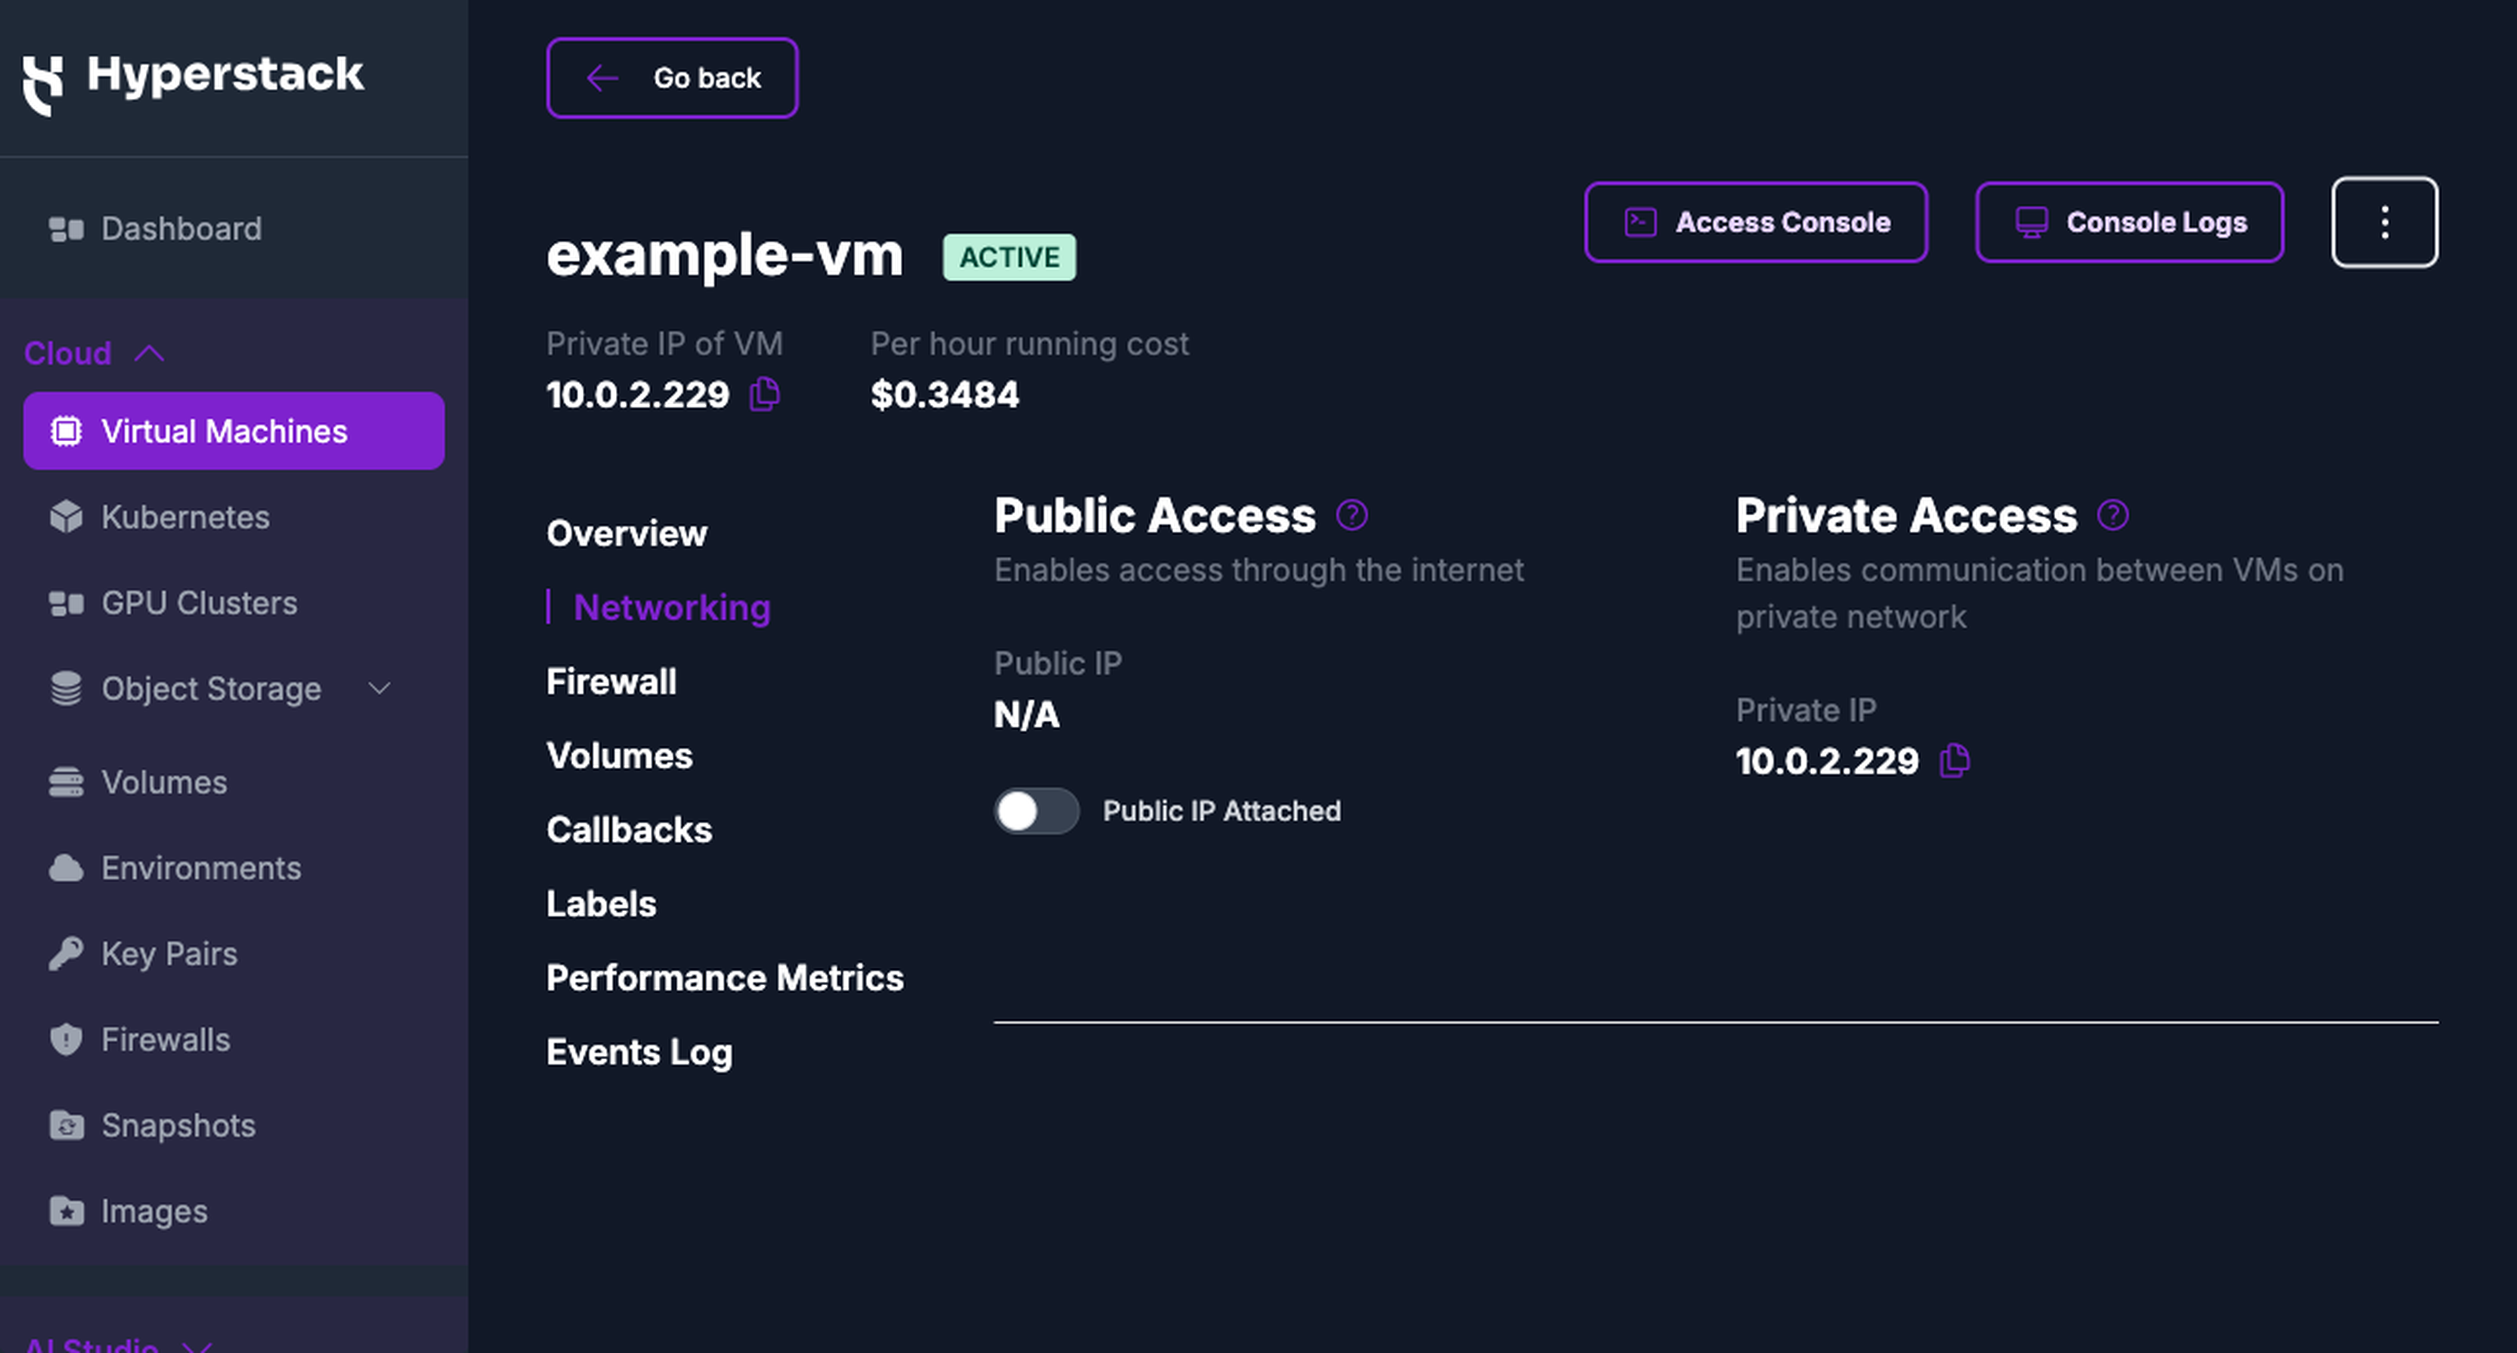This screenshot has width=2517, height=1353.
Task: Click the Volumes disk icon
Action: coord(67,783)
